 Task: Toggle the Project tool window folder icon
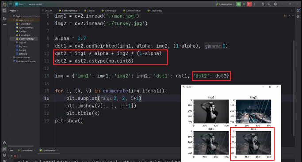point(4,11)
